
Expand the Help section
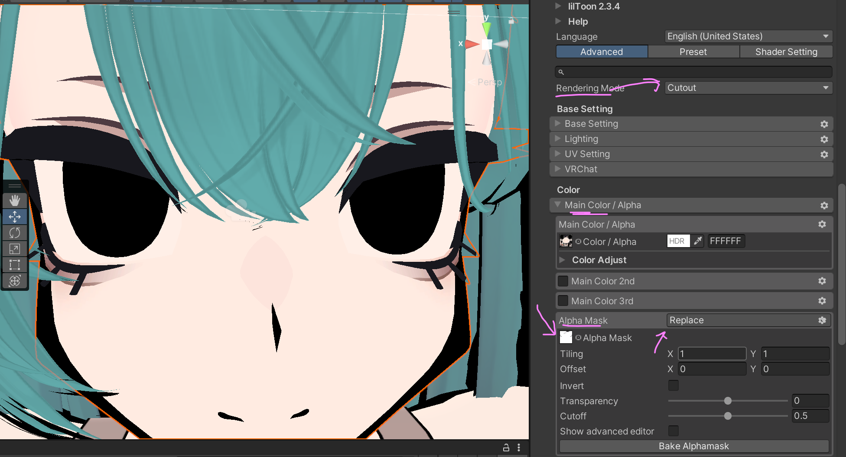click(x=558, y=21)
